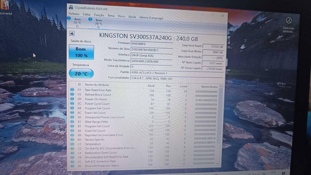This screenshot has height=175, width=311.
Task: Click status icon of Temperature attribute row
Action: pyautogui.click(x=72, y=144)
